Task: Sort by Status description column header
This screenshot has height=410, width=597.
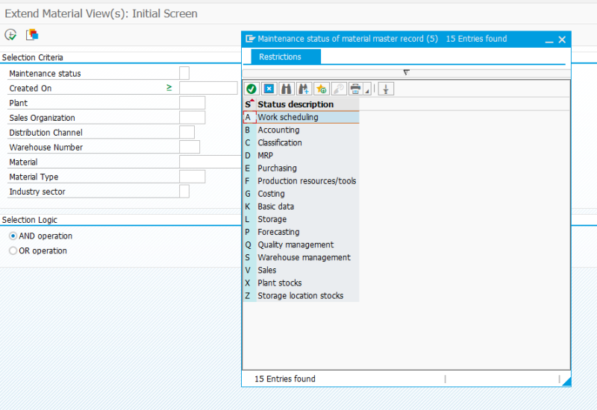Action: 296,104
